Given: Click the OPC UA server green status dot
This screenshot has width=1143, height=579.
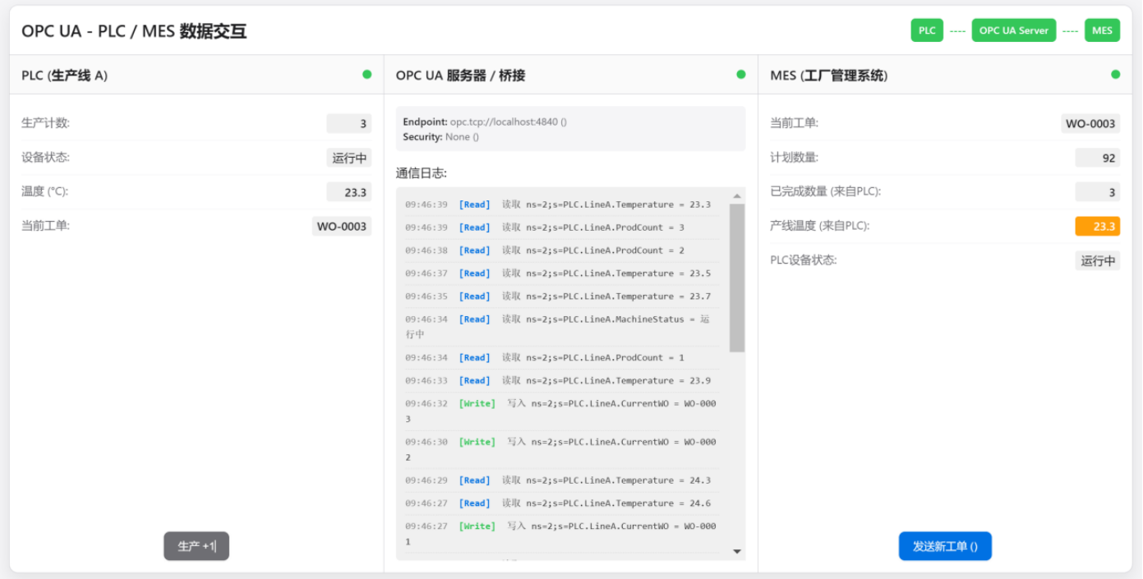Looking at the screenshot, I should coord(741,74).
